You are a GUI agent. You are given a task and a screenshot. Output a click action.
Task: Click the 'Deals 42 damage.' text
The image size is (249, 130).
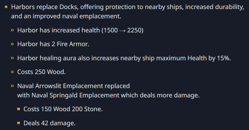click(x=49, y=123)
